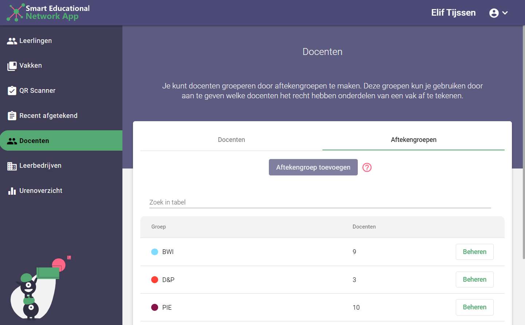Viewport: 525px width, 325px height.
Task: Click the Leerlingen people icon in sidebar
Action: (12, 41)
